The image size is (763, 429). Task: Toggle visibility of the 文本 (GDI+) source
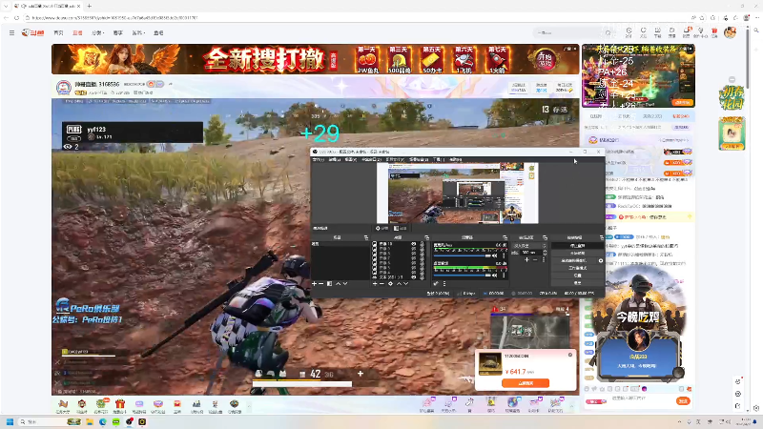pos(413,277)
